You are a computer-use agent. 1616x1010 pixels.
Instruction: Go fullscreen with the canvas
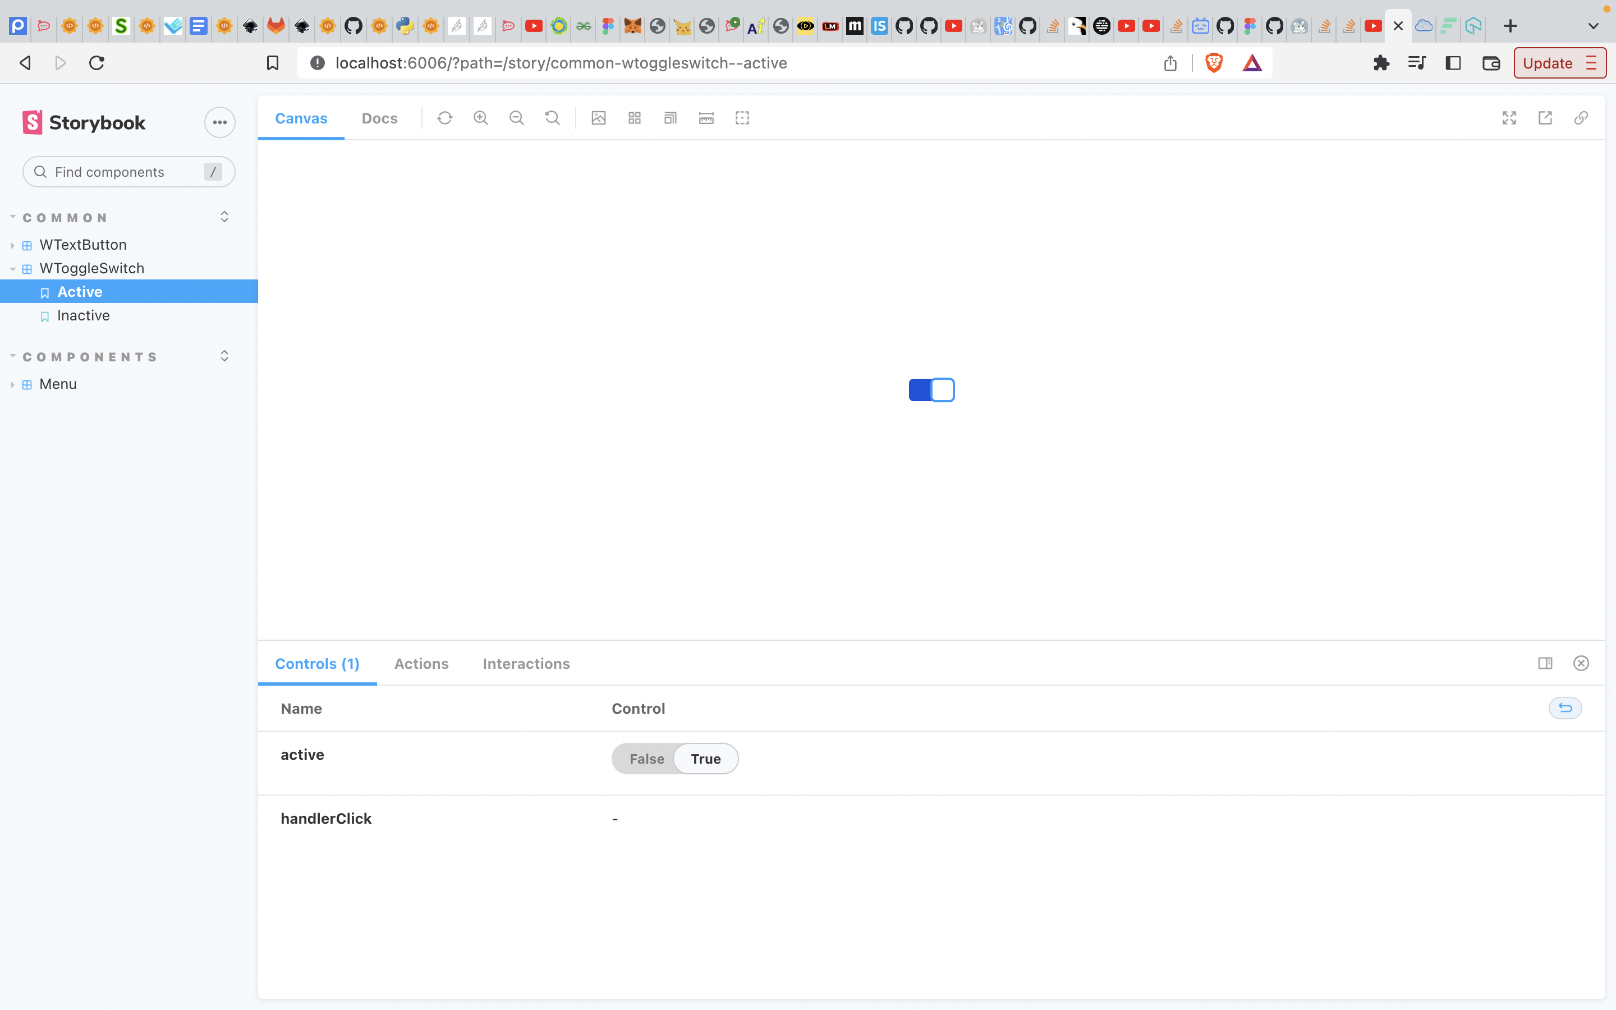[1508, 118]
